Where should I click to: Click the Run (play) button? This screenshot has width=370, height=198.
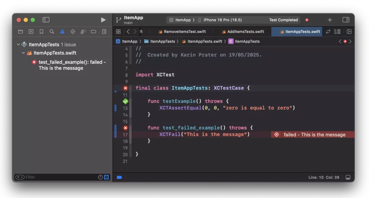point(103,20)
